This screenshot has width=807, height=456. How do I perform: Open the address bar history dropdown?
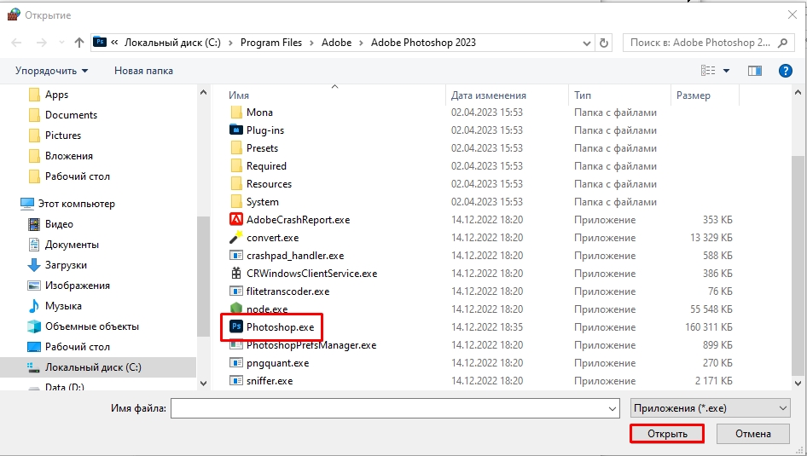click(585, 43)
